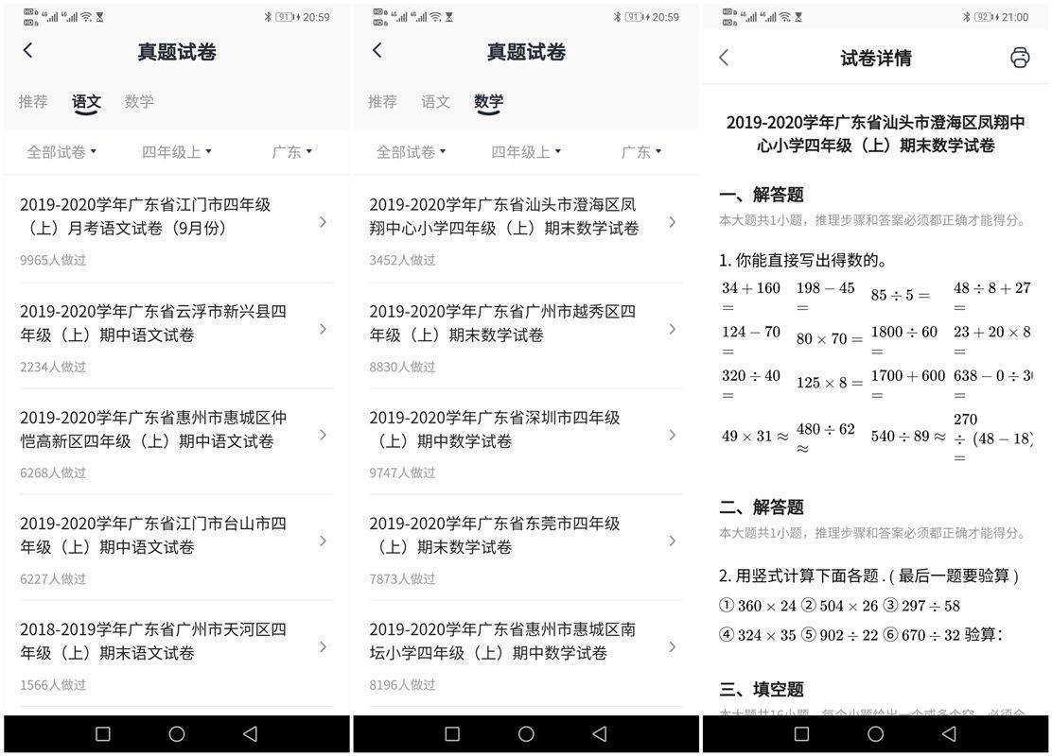The width and height of the screenshot is (1052, 756).
Task: Open the 全部试卷 filter dropdown
Action: tap(61, 149)
